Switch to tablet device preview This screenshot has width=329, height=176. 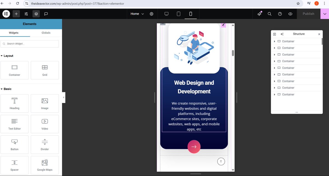click(178, 14)
